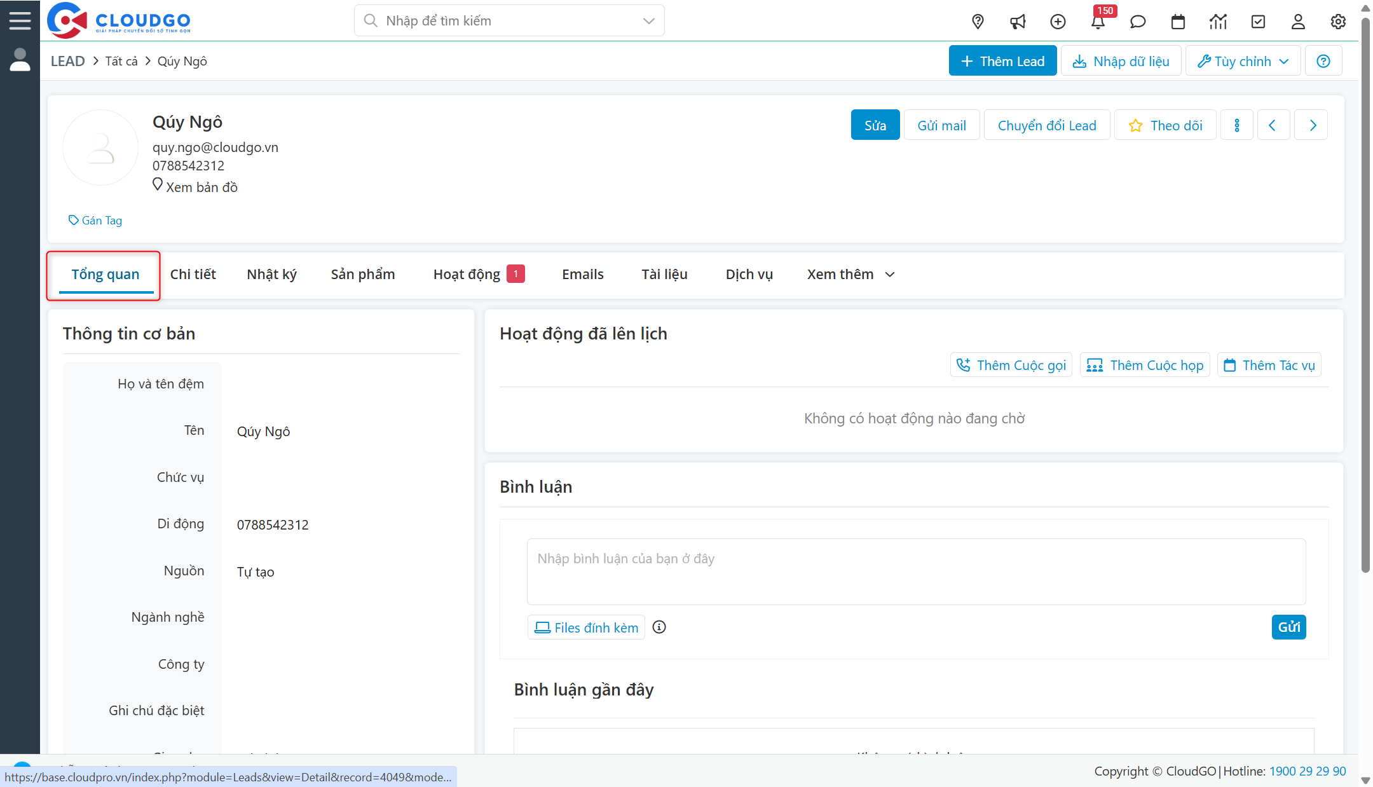
Task: Open the chat bubble icon
Action: [x=1138, y=22]
